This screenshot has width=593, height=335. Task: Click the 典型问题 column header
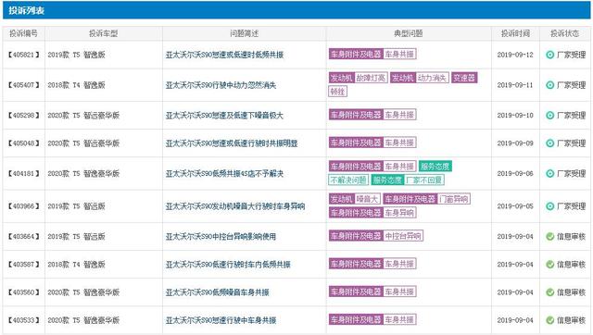tap(409, 33)
